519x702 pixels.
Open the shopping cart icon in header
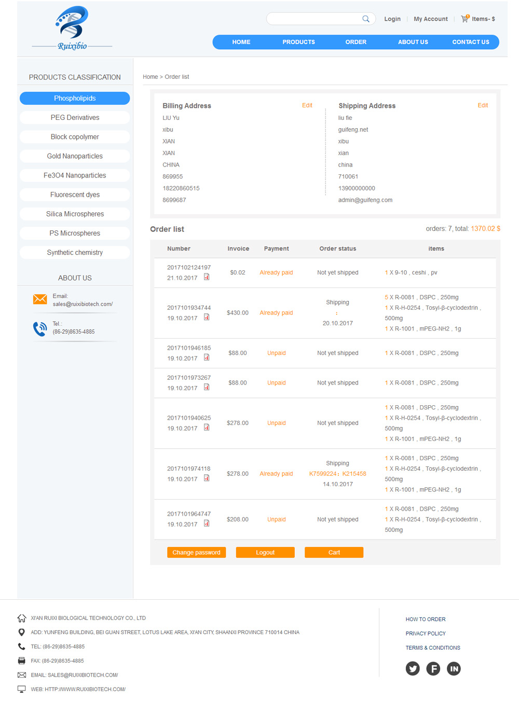click(465, 19)
